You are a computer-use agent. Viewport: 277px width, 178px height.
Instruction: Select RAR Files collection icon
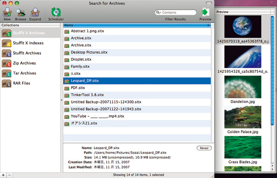6,83
